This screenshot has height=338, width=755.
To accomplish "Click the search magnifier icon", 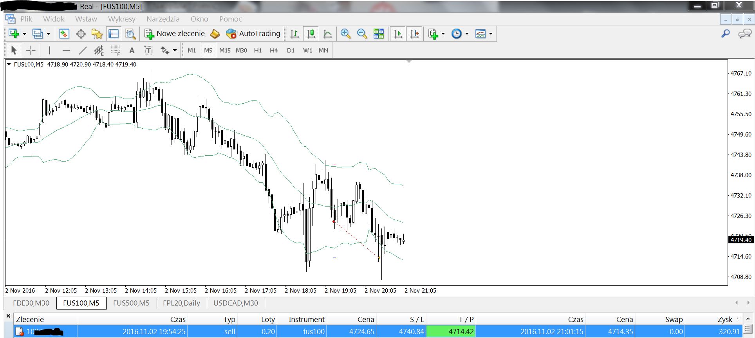I will tap(725, 34).
